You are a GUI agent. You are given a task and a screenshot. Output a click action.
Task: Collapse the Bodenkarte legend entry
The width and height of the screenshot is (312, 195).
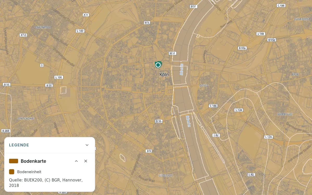point(76,161)
